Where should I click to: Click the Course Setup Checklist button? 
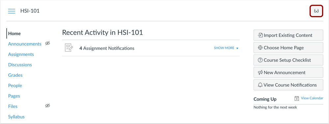point(288,60)
